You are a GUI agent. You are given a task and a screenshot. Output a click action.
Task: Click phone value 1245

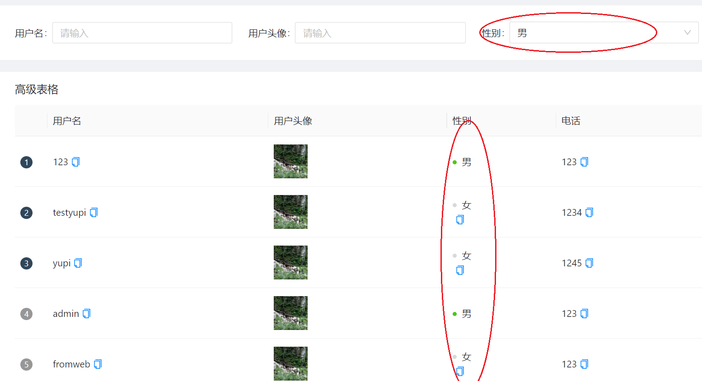571,263
